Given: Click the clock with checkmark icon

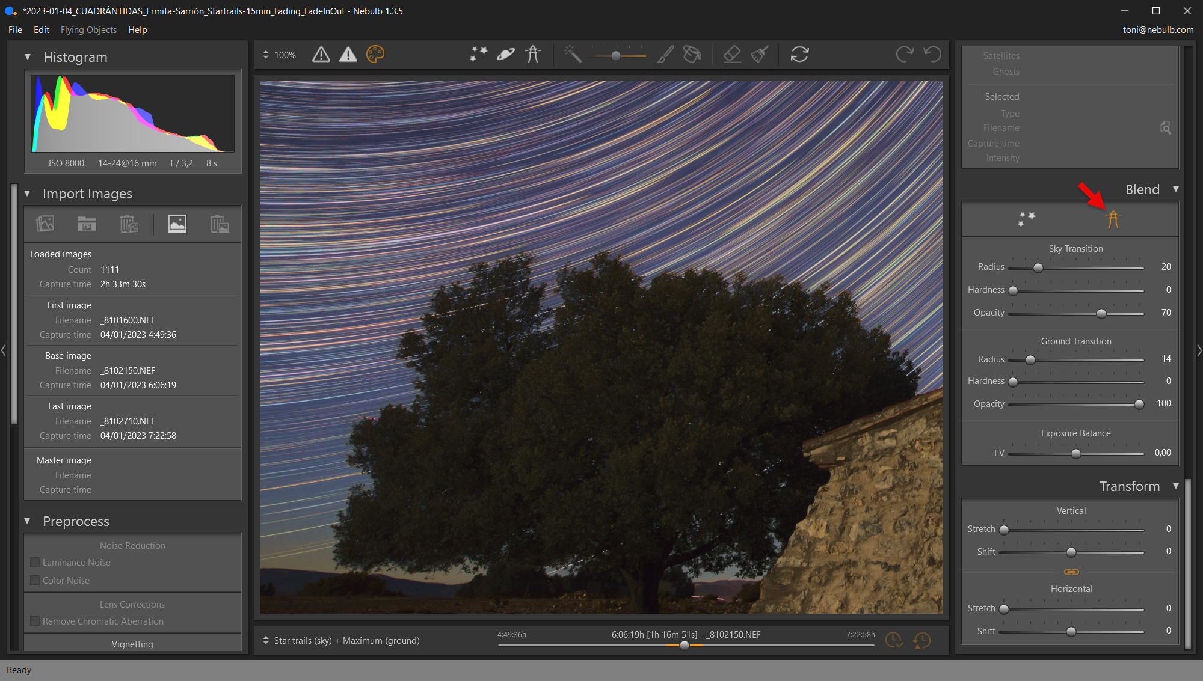Looking at the screenshot, I should pos(894,640).
